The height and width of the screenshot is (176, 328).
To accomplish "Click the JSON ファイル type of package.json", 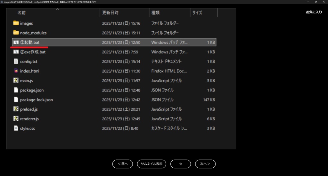I will pos(162,90).
